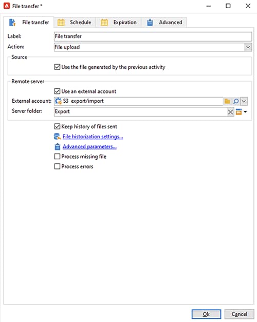The width and height of the screenshot is (257, 322).
Task: Click the Cancel button
Action: pos(239,314)
